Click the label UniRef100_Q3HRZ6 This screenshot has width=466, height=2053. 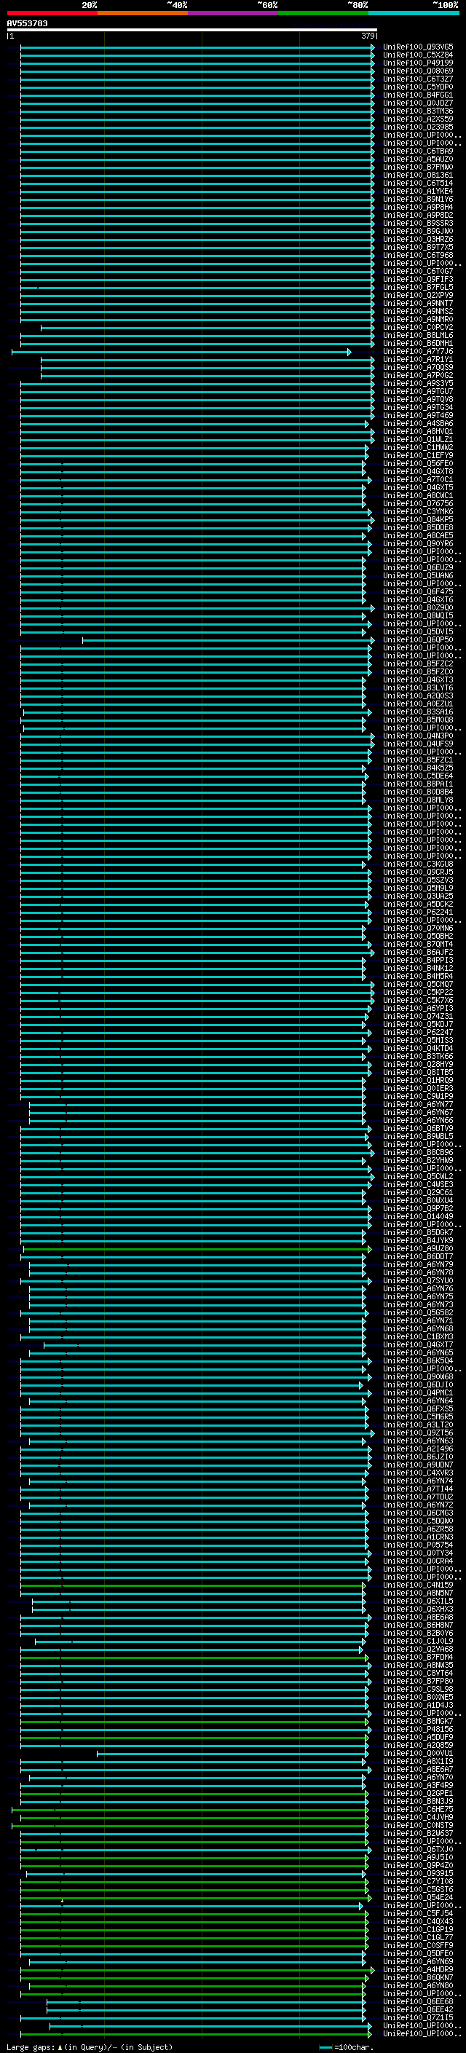[x=418, y=239]
